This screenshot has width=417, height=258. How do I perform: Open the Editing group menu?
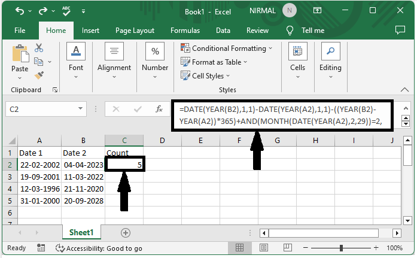click(x=330, y=60)
